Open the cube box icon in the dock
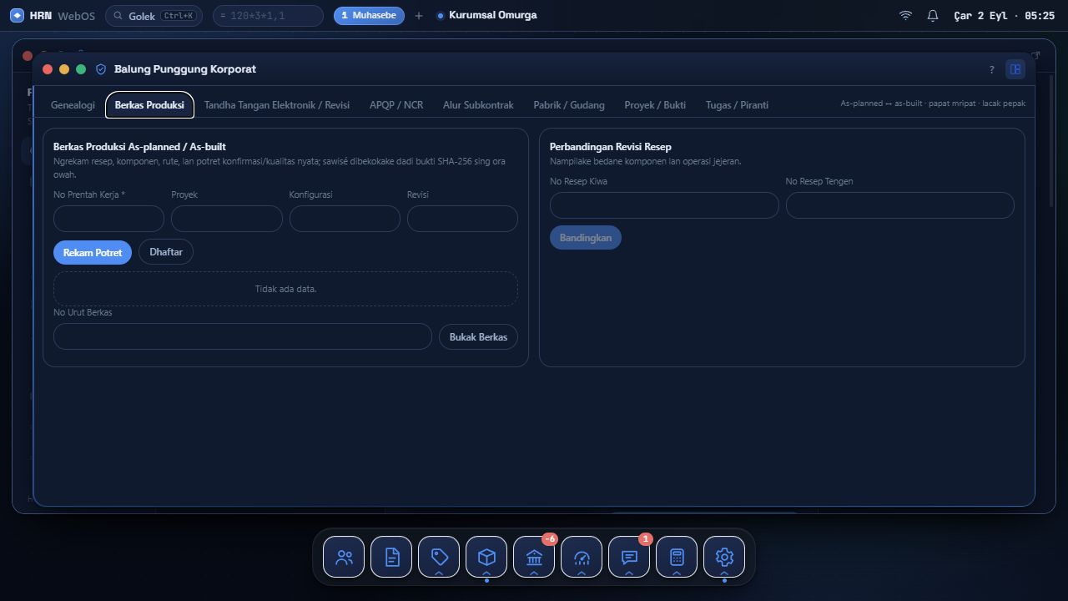The height and width of the screenshot is (601, 1068). (486, 557)
